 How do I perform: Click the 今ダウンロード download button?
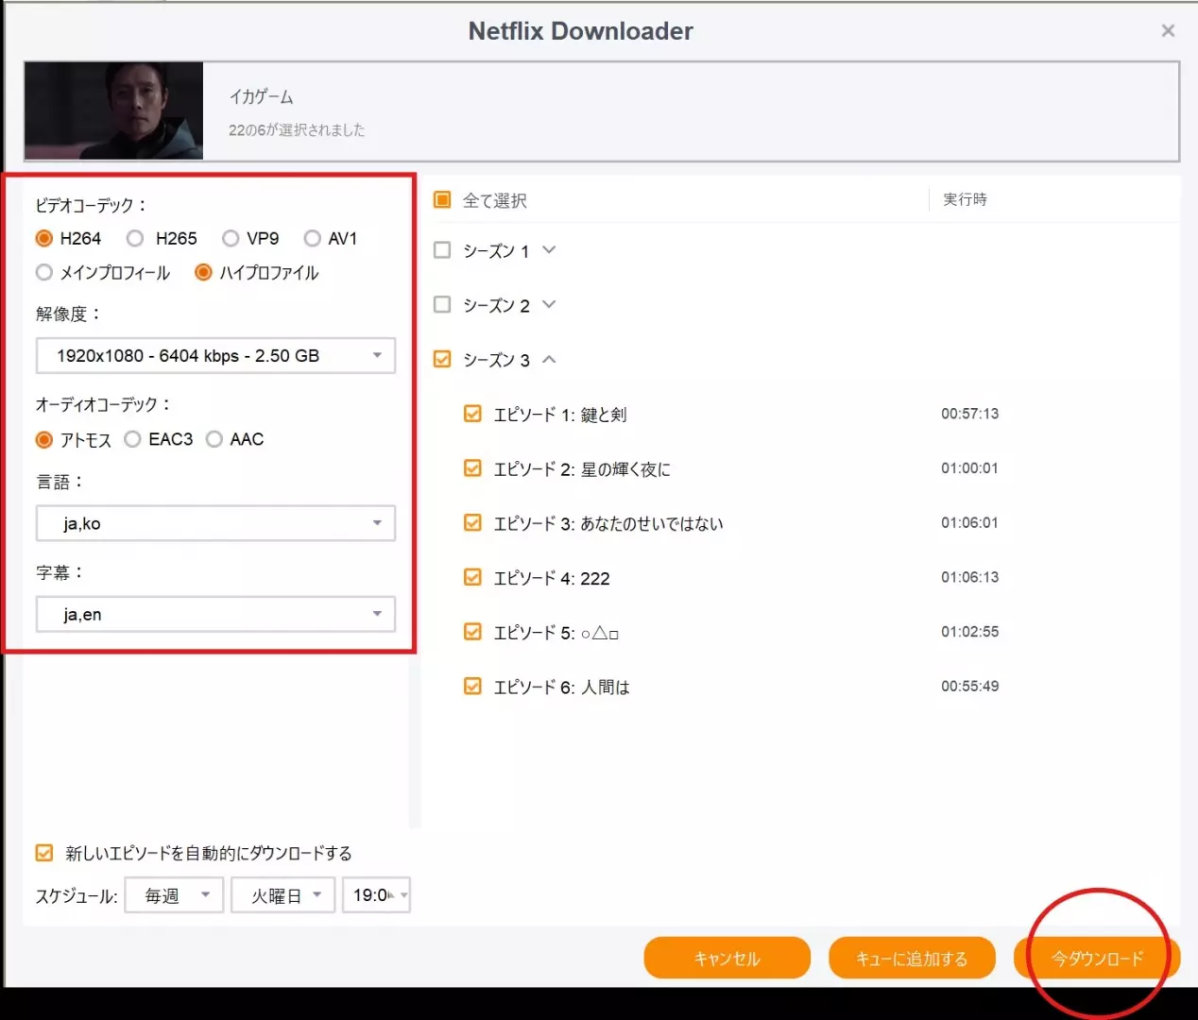(x=1096, y=957)
